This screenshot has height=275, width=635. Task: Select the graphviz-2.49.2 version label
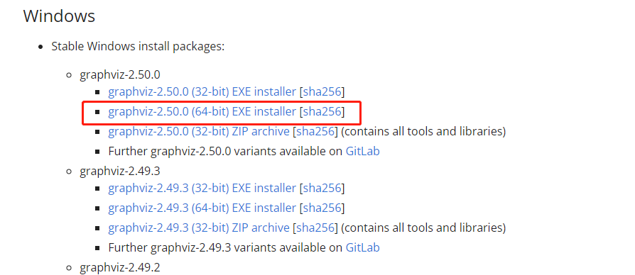[120, 267]
